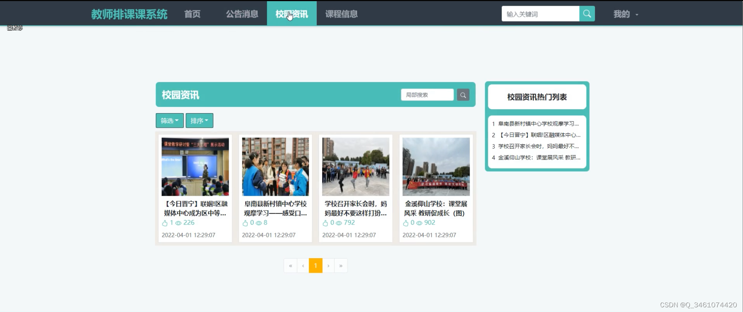The width and height of the screenshot is (743, 312).
Task: Click thumbs-up icon on 今日晋宁 card
Action: pyautogui.click(x=165, y=223)
